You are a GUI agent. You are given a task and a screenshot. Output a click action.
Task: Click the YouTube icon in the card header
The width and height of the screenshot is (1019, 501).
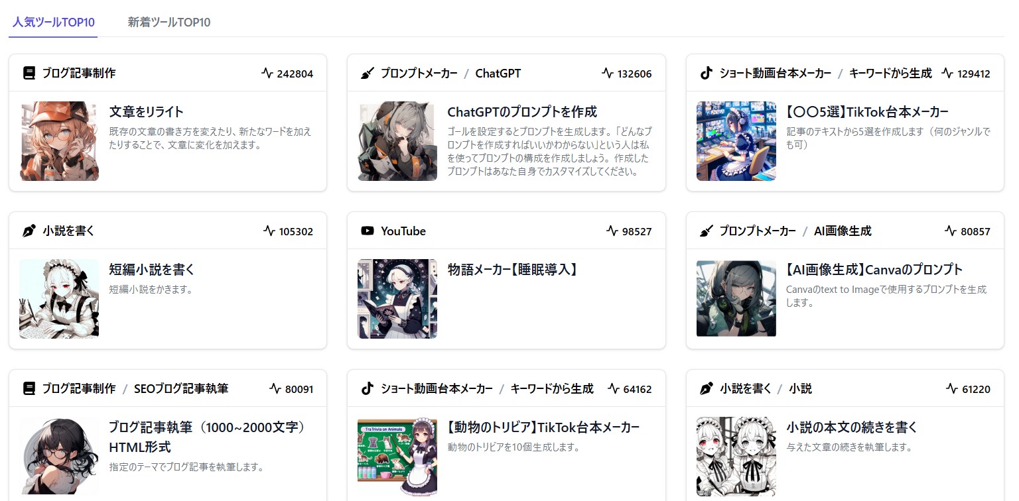[x=367, y=231]
